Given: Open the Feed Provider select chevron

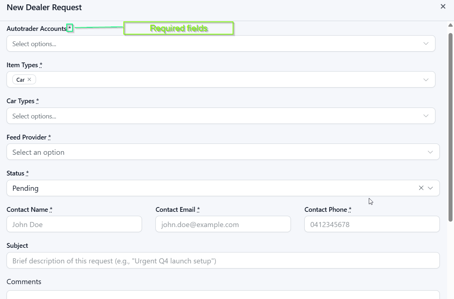Looking at the screenshot, I should 430,152.
